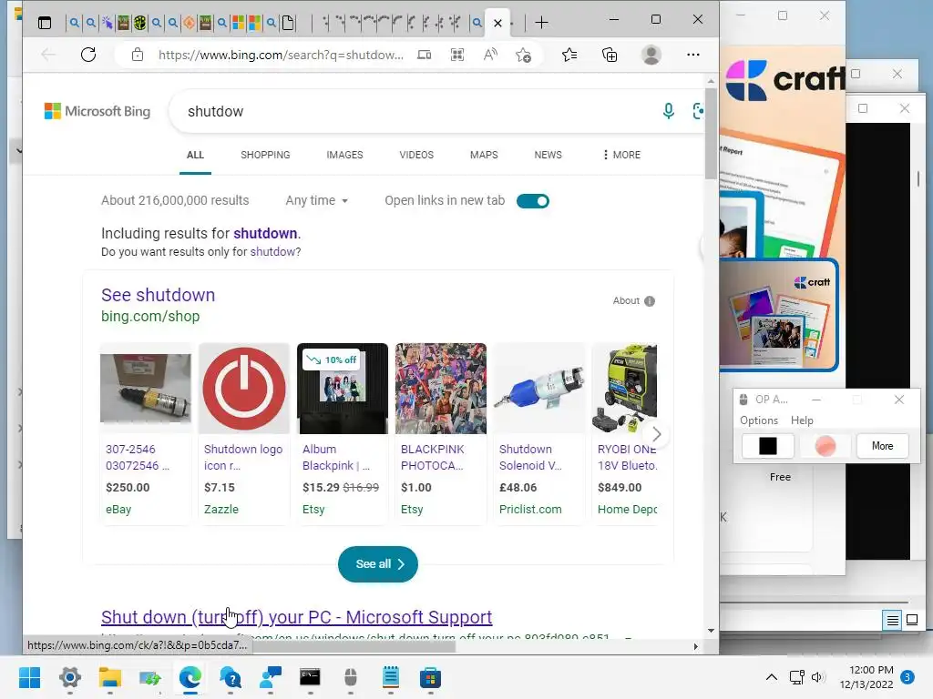Switch to the blank page tab

(x=288, y=23)
